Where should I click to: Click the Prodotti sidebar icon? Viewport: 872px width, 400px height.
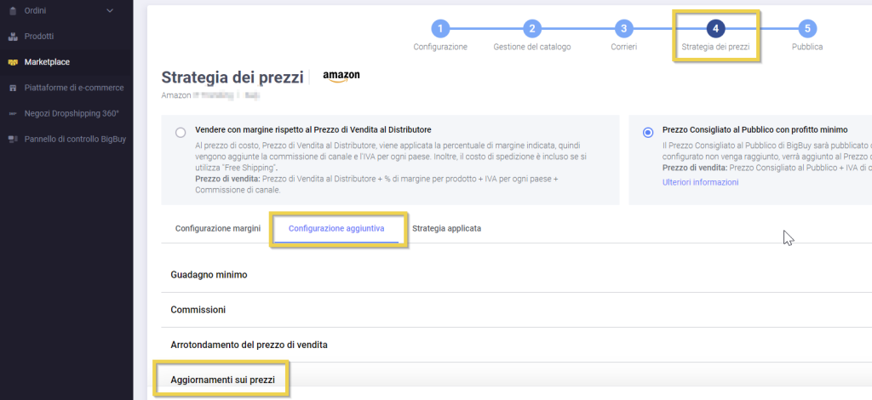coord(12,37)
